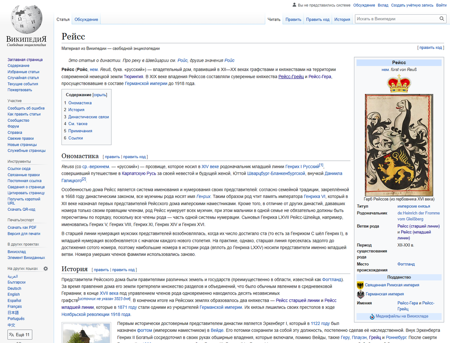This screenshot has width=450, height=343.
Task: Open the История tab
Action: (342, 20)
